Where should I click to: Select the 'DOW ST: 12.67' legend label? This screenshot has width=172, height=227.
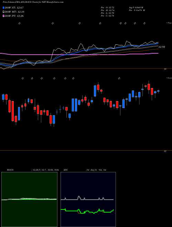(x=14, y=8)
